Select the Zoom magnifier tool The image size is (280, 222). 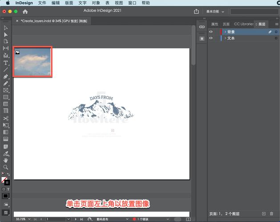pos(6,167)
